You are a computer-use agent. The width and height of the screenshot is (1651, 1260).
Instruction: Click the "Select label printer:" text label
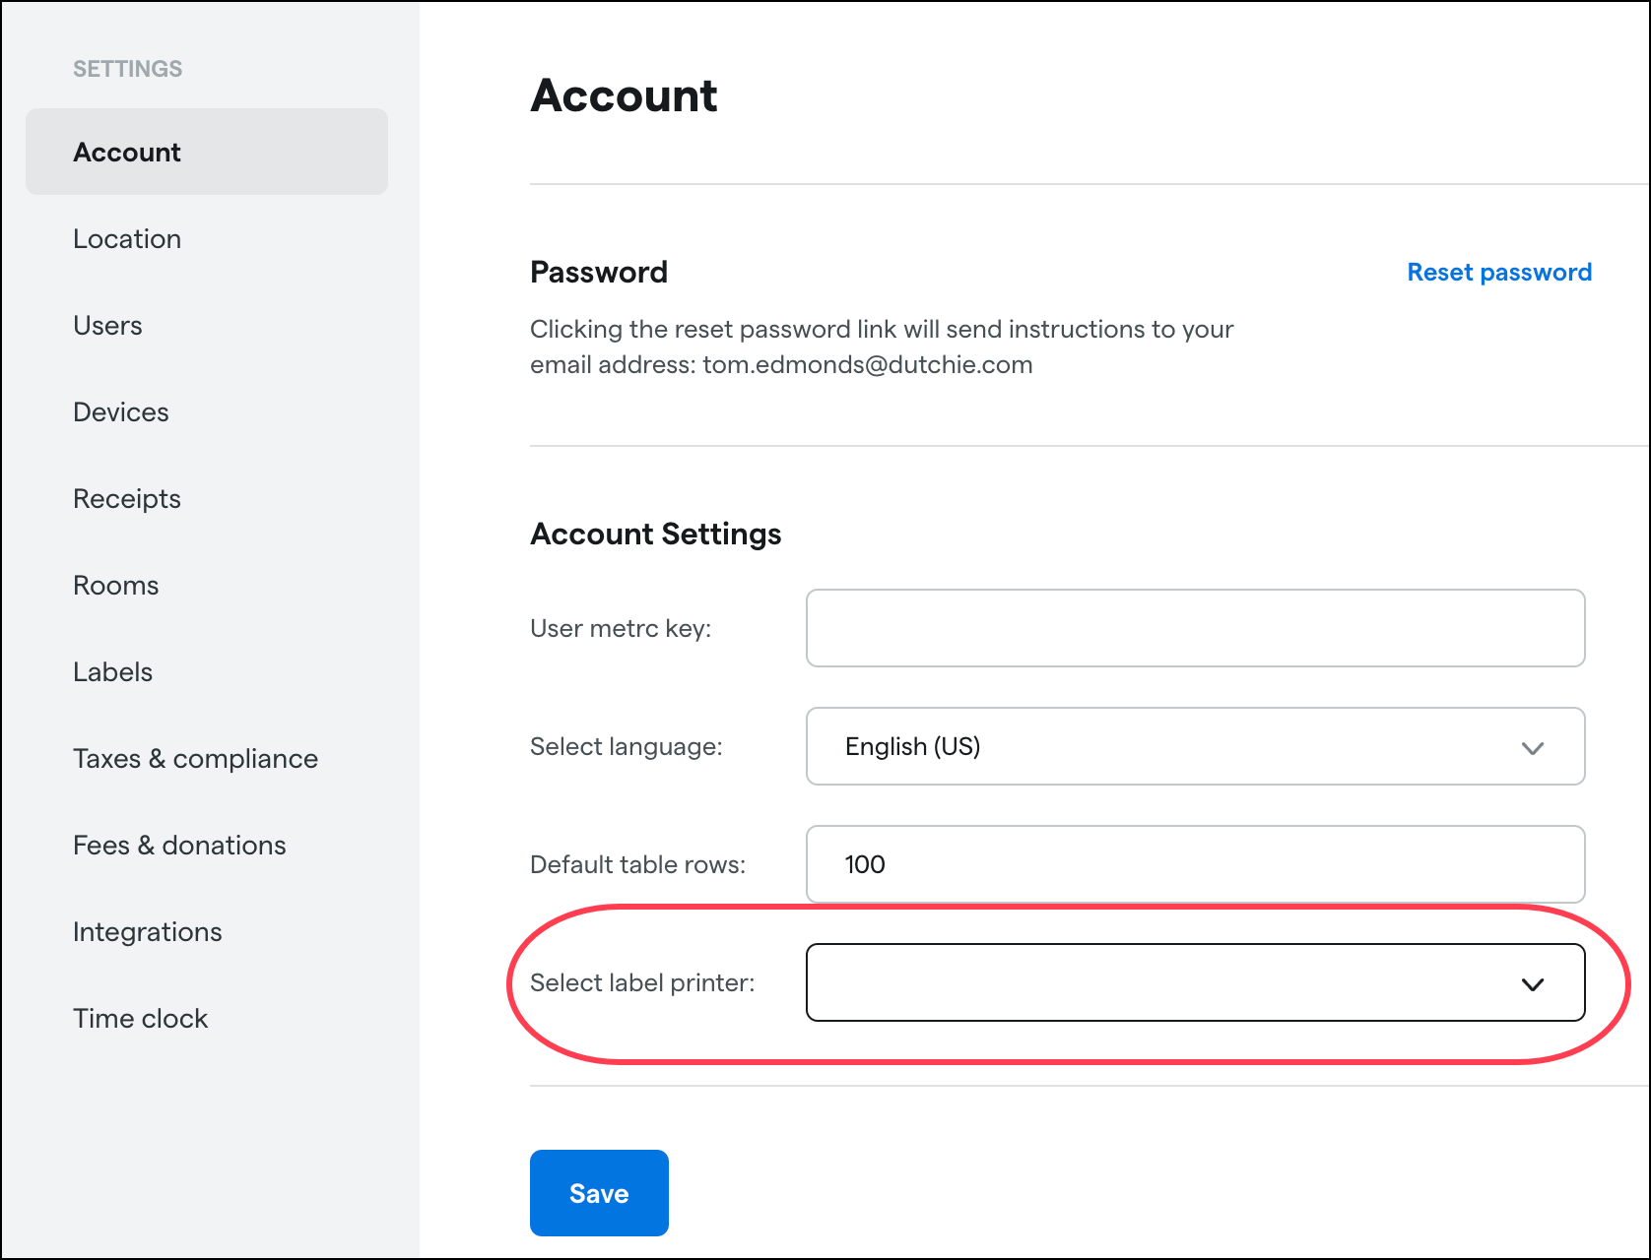click(642, 982)
